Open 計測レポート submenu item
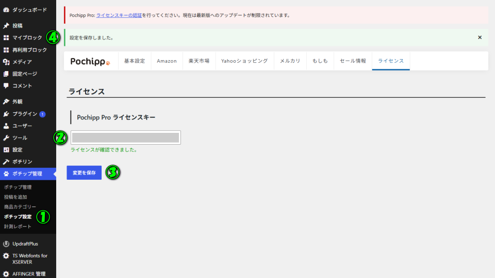Viewport: 495px width, 278px height. point(18,227)
